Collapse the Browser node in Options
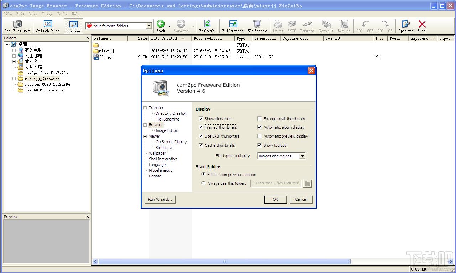Image resolution: width=456 pixels, height=273 pixels. (x=145, y=125)
